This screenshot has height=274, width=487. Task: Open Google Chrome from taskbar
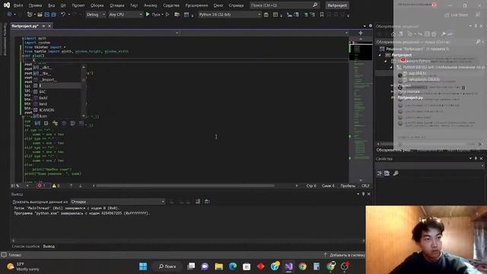pyautogui.click(x=303, y=266)
